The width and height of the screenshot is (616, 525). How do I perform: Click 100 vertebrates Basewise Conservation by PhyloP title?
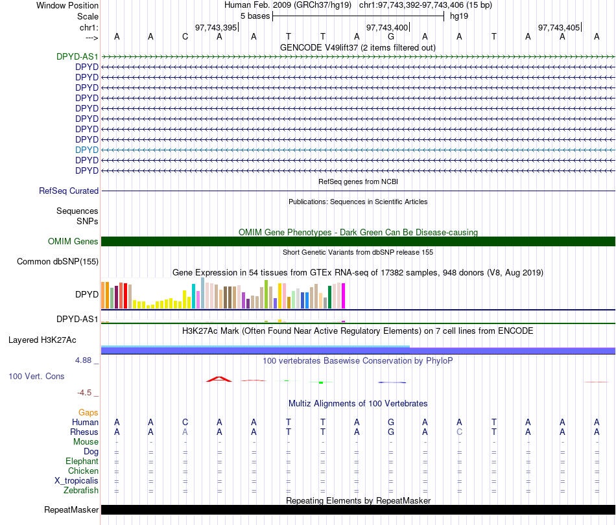pos(358,360)
